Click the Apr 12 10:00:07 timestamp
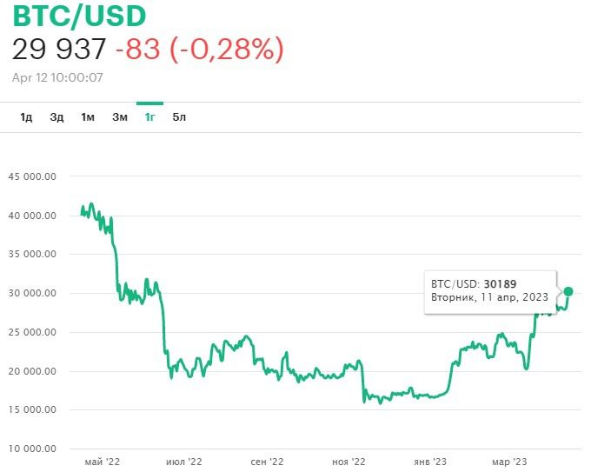 pos(57,77)
